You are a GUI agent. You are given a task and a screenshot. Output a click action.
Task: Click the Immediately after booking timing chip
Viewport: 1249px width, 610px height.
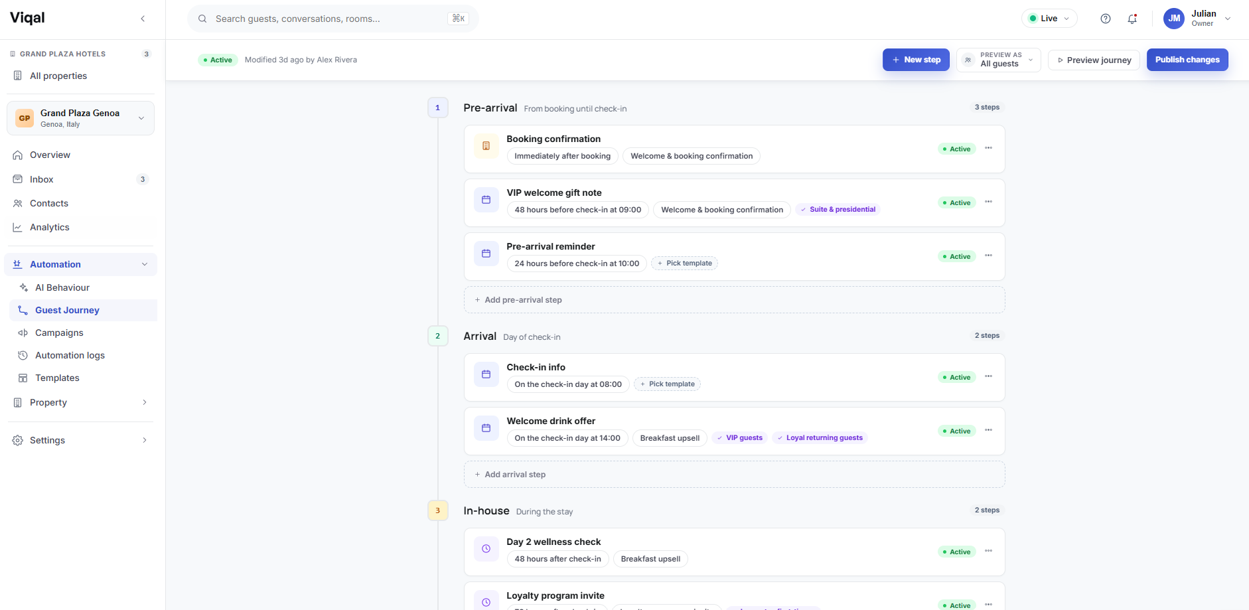pyautogui.click(x=563, y=156)
